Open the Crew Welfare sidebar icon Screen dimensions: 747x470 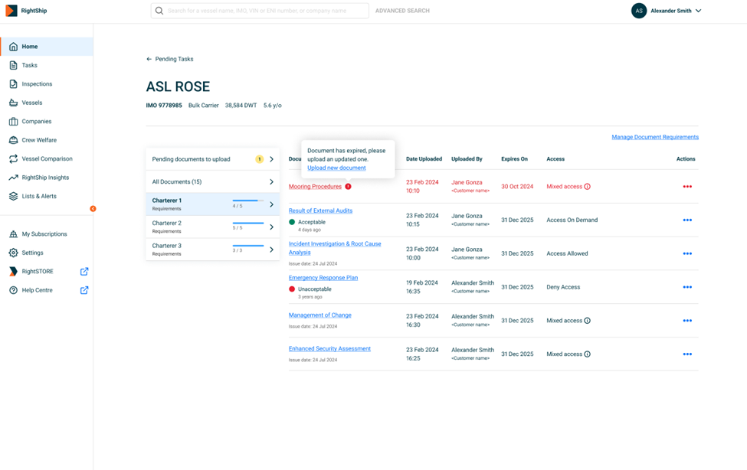click(x=13, y=140)
